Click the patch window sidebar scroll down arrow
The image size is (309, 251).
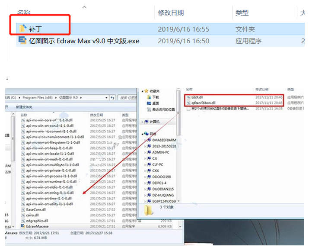[x=178, y=201]
